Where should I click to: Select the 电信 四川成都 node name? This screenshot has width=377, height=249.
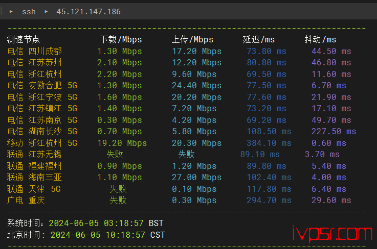pos(34,51)
